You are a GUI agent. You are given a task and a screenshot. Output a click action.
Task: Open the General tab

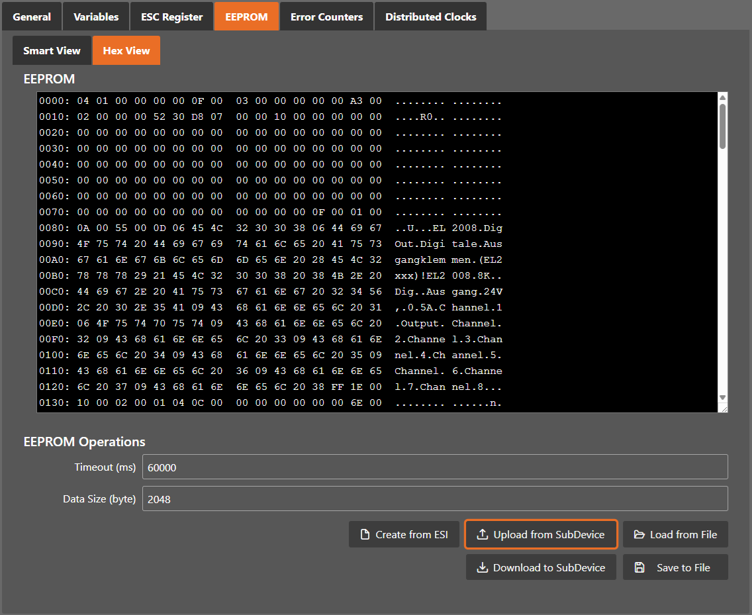click(x=32, y=17)
